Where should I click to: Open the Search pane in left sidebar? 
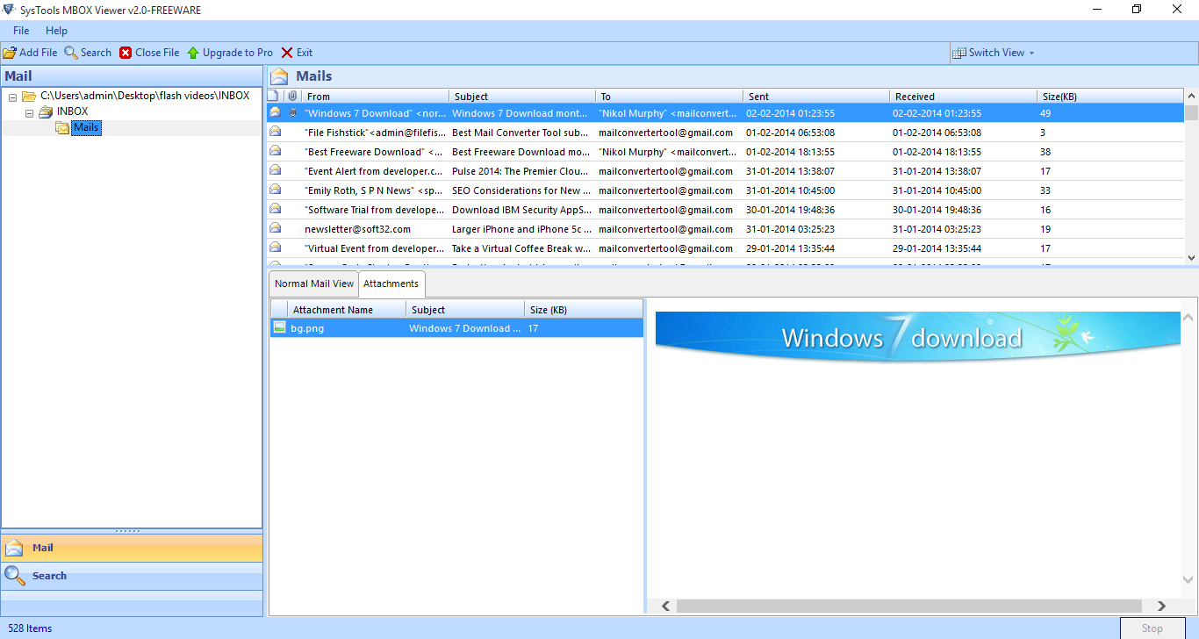49,576
